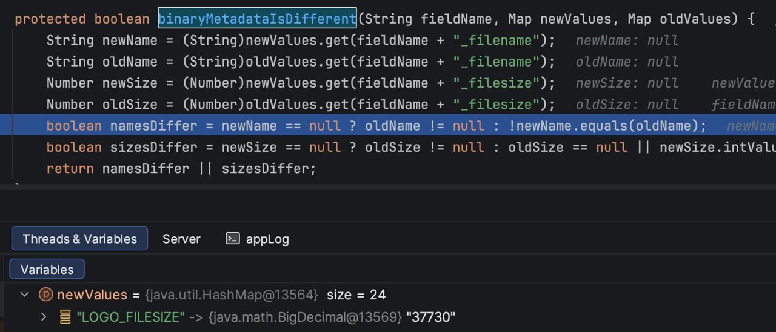
Task: Place cursor on the return statement line
Action: 182,169
